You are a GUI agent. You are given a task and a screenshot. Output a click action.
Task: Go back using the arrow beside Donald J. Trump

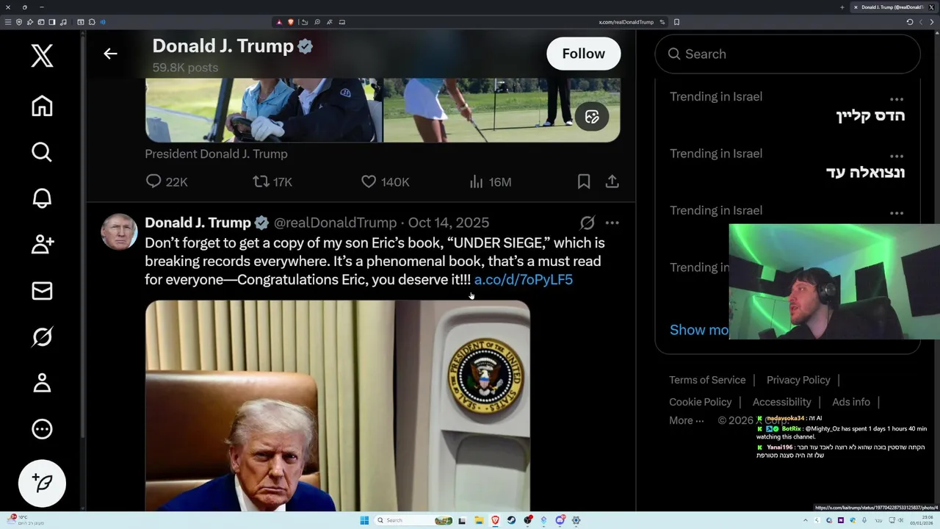[110, 54]
